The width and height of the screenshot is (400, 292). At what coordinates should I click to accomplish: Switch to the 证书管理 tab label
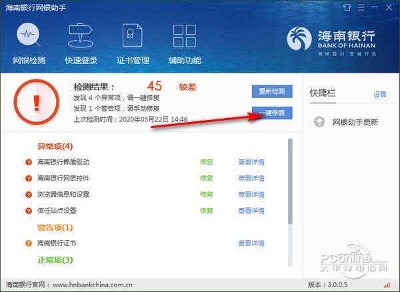pos(133,61)
